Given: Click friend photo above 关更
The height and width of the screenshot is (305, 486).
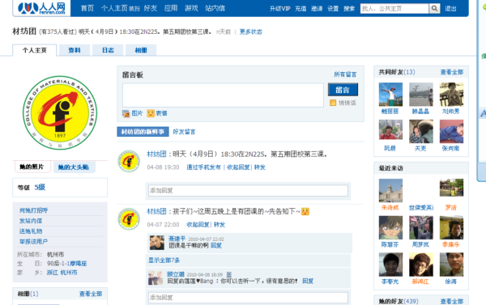Looking at the screenshot, I should point(421,132).
